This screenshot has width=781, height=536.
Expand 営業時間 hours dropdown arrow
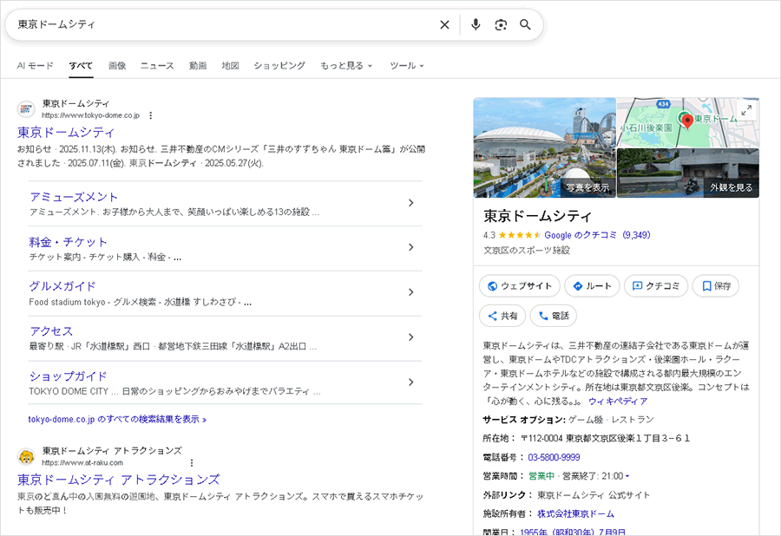pyautogui.click(x=627, y=476)
